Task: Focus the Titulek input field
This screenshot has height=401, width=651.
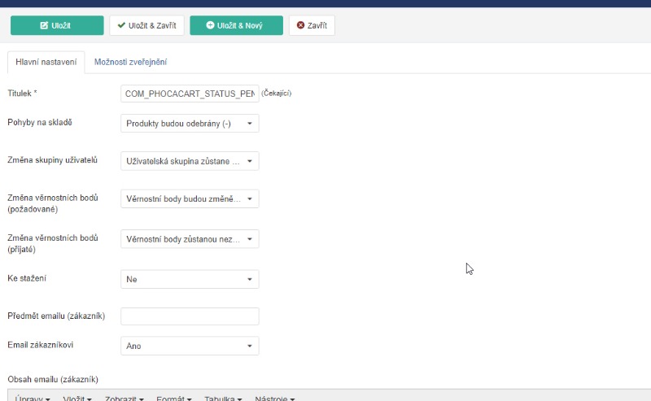Action: pos(190,94)
